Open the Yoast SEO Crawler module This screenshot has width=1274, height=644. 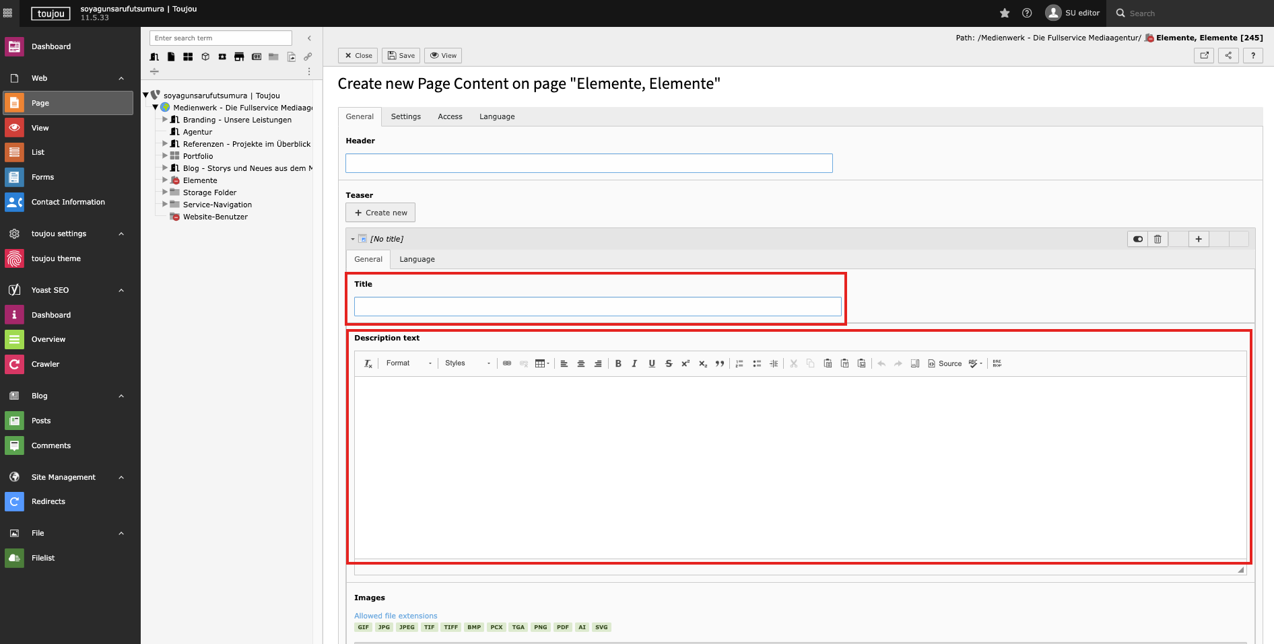click(x=45, y=364)
